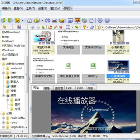Click the web page globe icon
The width and height of the screenshot is (140, 140).
pyautogui.click(x=84, y=20)
